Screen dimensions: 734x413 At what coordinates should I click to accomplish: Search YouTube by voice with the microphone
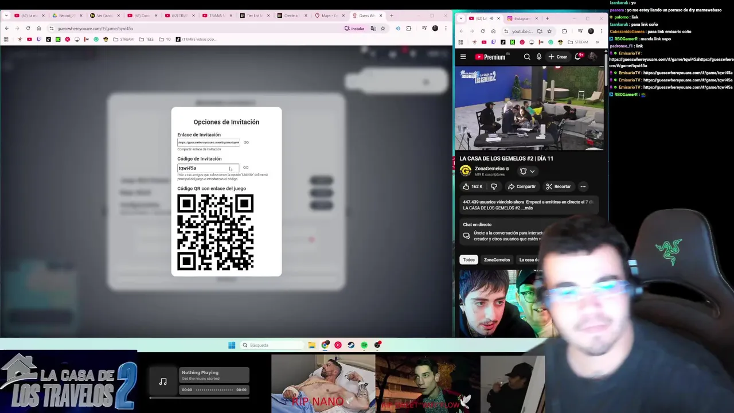[x=539, y=57]
